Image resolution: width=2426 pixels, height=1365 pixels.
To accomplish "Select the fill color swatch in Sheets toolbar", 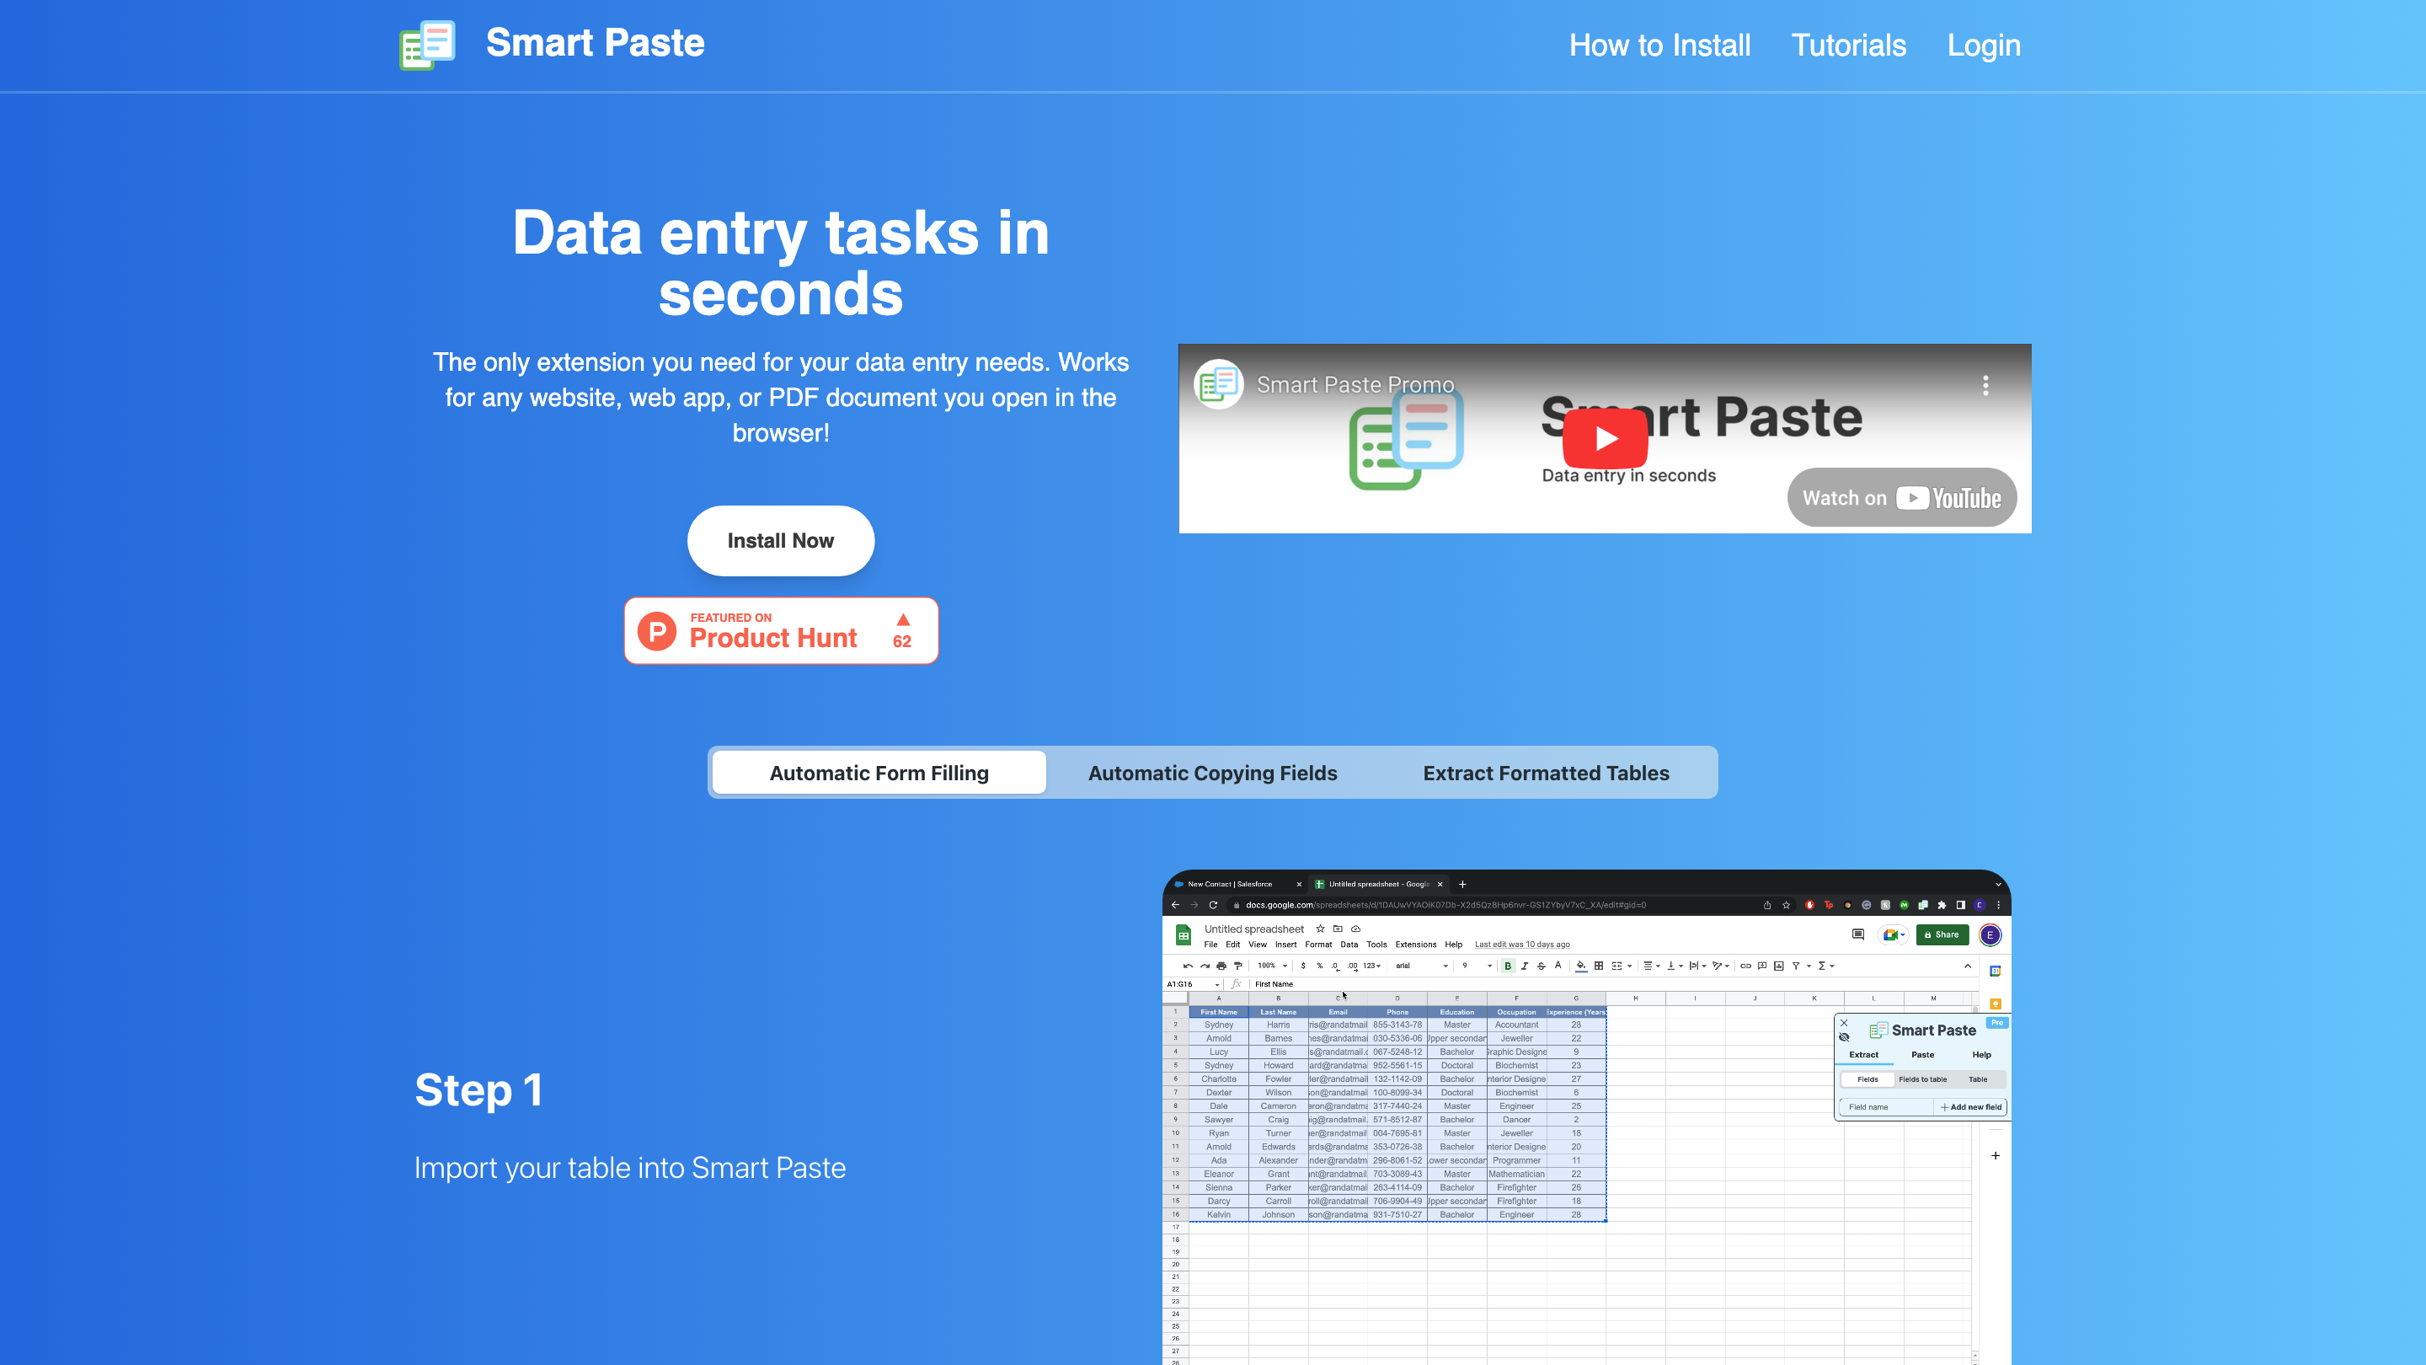I will 1580,965.
